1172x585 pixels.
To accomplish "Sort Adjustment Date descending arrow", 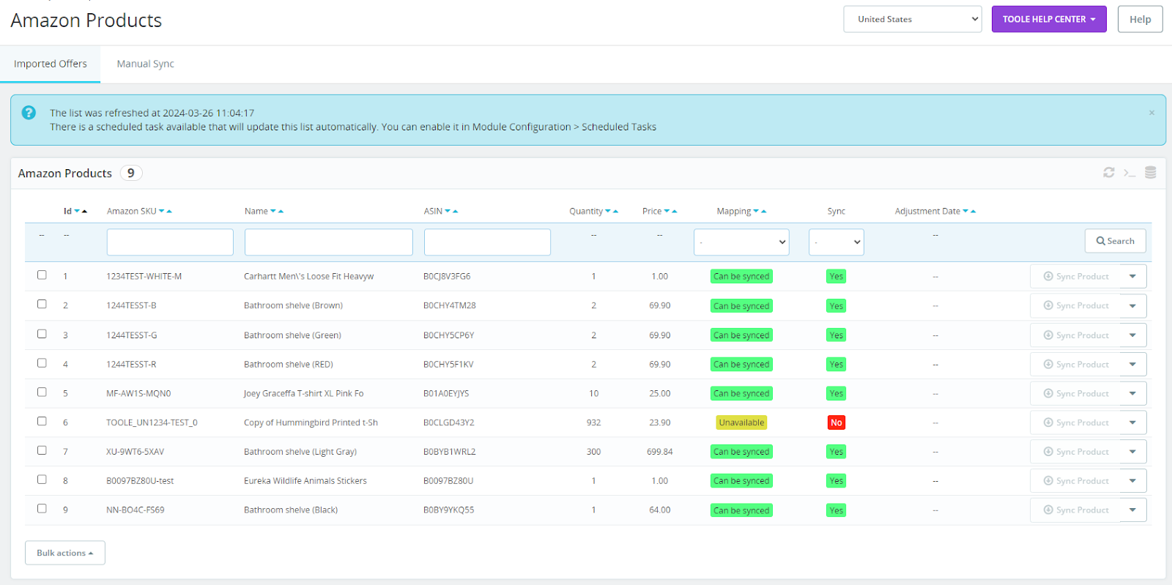I will coord(965,212).
